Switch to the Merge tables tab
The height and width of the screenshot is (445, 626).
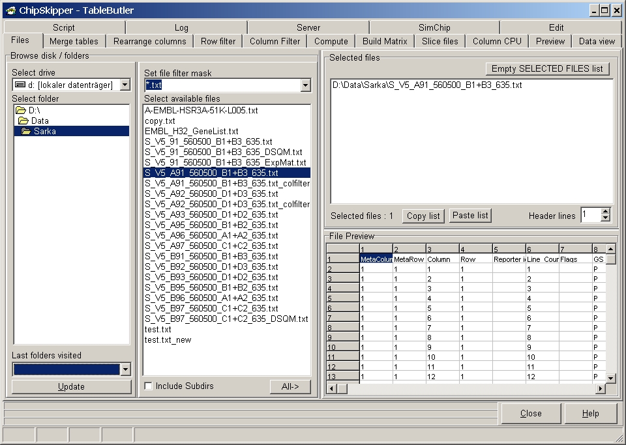74,41
